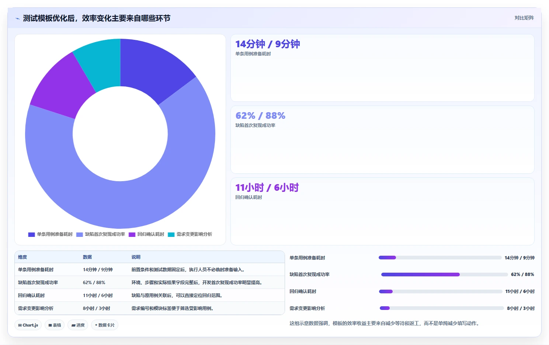Click the description starting with 需求编号和模块标签
This screenshot has height=345, width=549.
[173, 308]
